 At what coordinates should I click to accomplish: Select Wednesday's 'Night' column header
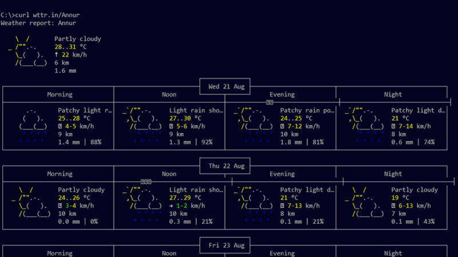coord(393,94)
